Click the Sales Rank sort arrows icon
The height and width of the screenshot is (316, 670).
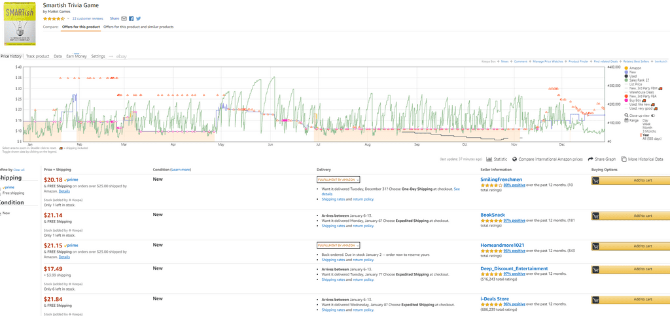(647, 80)
